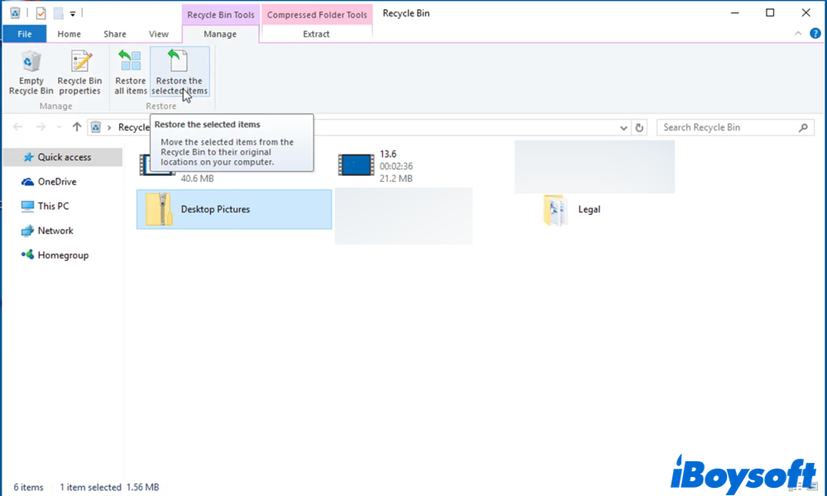827x496 pixels.
Task: Click the Properties checkmark icon in the title bar
Action: click(41, 13)
